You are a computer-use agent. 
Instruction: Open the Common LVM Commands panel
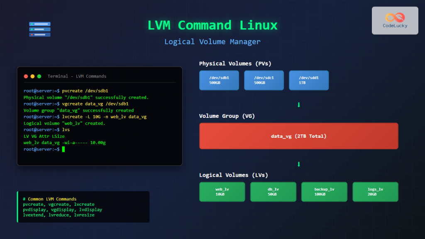click(x=83, y=206)
